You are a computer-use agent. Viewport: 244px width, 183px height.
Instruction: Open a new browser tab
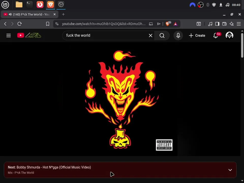63,14
